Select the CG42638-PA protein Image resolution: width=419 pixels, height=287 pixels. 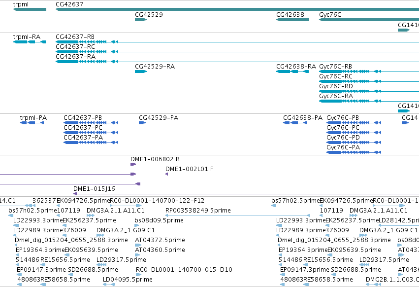(295, 123)
